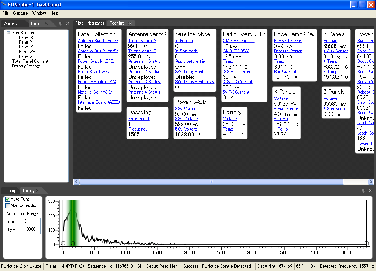Click the Forward Power link
Image resolution: width=376 pixels, height=271 pixels.
288,41
